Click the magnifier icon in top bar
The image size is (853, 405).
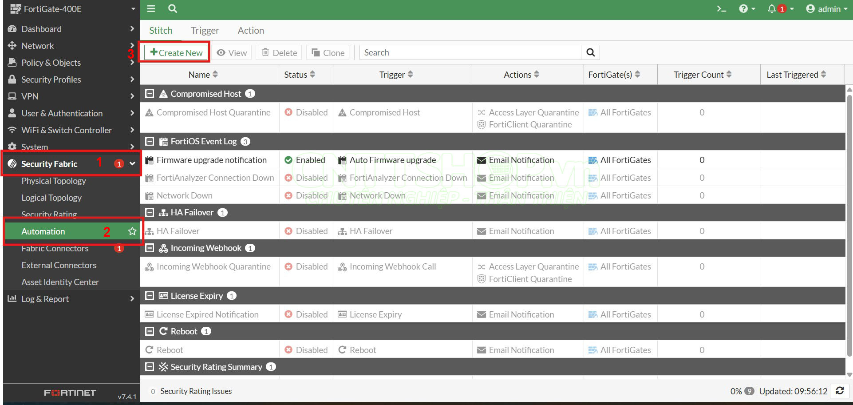pyautogui.click(x=173, y=9)
